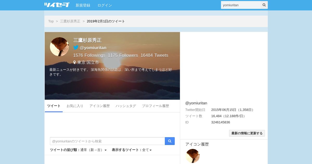The width and height of the screenshot is (312, 164).
Task: Select the ツイート tab
Action: pyautogui.click(x=54, y=106)
